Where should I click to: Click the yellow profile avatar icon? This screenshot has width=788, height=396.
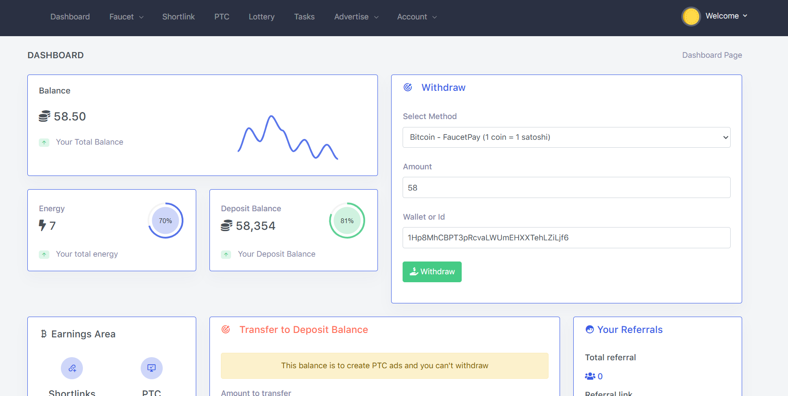(x=691, y=17)
